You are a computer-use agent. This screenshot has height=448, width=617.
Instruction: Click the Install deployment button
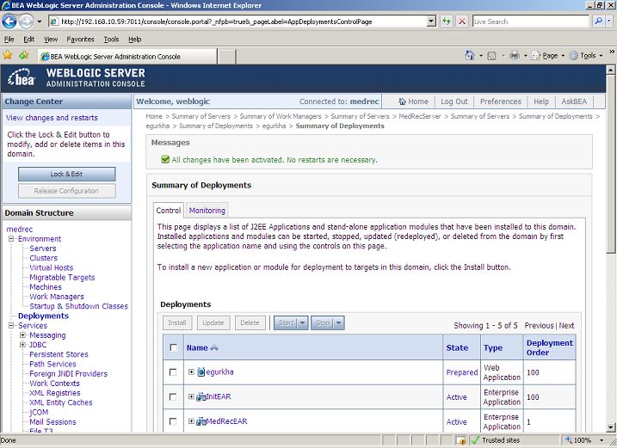click(x=177, y=323)
